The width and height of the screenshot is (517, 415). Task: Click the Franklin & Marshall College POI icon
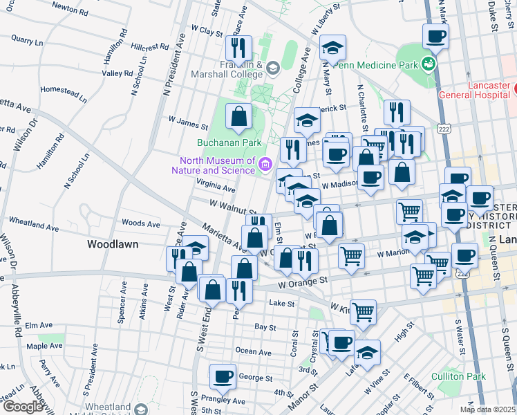click(273, 68)
